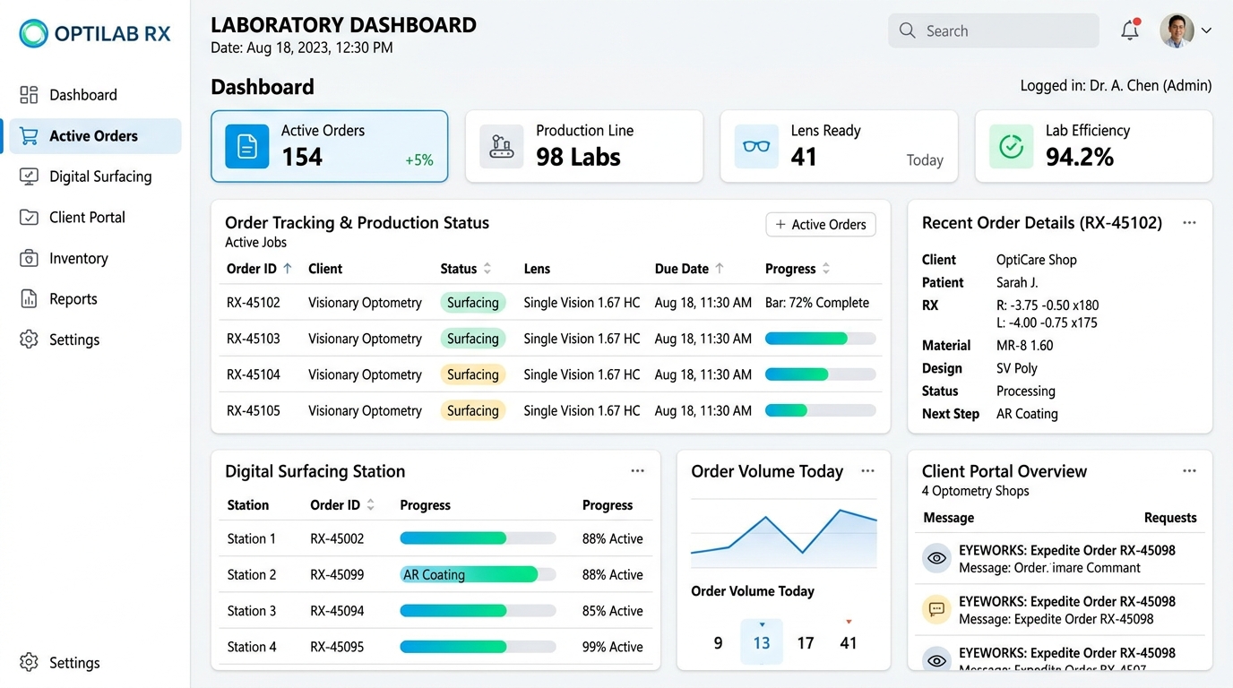Click 'Bar: 72% Complete' progress text
Image resolution: width=1233 pixels, height=688 pixels.
[x=817, y=303]
